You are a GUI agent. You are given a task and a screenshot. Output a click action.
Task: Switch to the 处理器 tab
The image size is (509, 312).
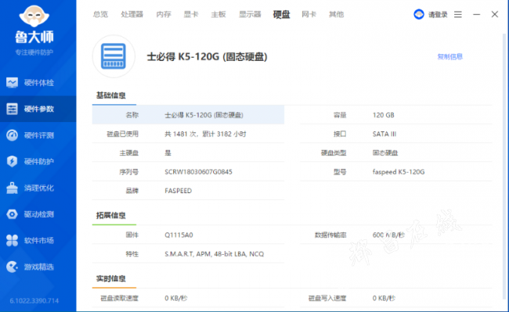132,14
